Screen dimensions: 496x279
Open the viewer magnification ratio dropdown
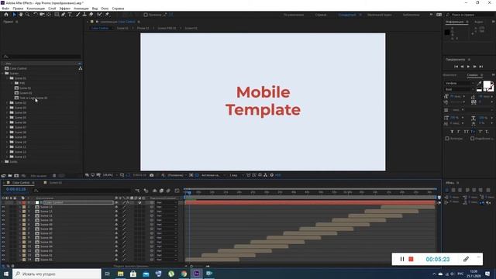[110, 175]
